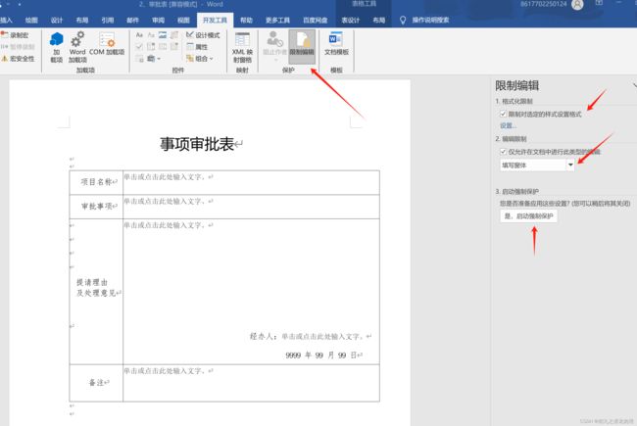Click 是，启动强制保护 button

[x=528, y=216]
